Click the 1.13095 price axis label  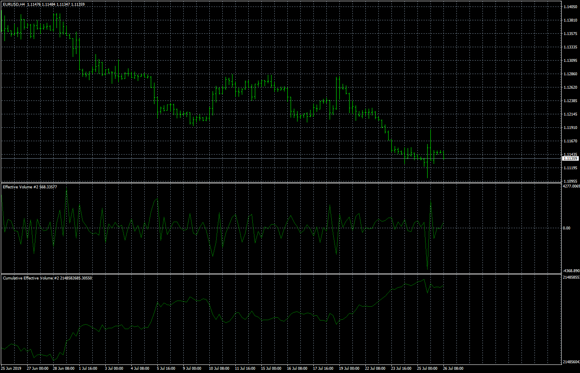tap(571, 61)
